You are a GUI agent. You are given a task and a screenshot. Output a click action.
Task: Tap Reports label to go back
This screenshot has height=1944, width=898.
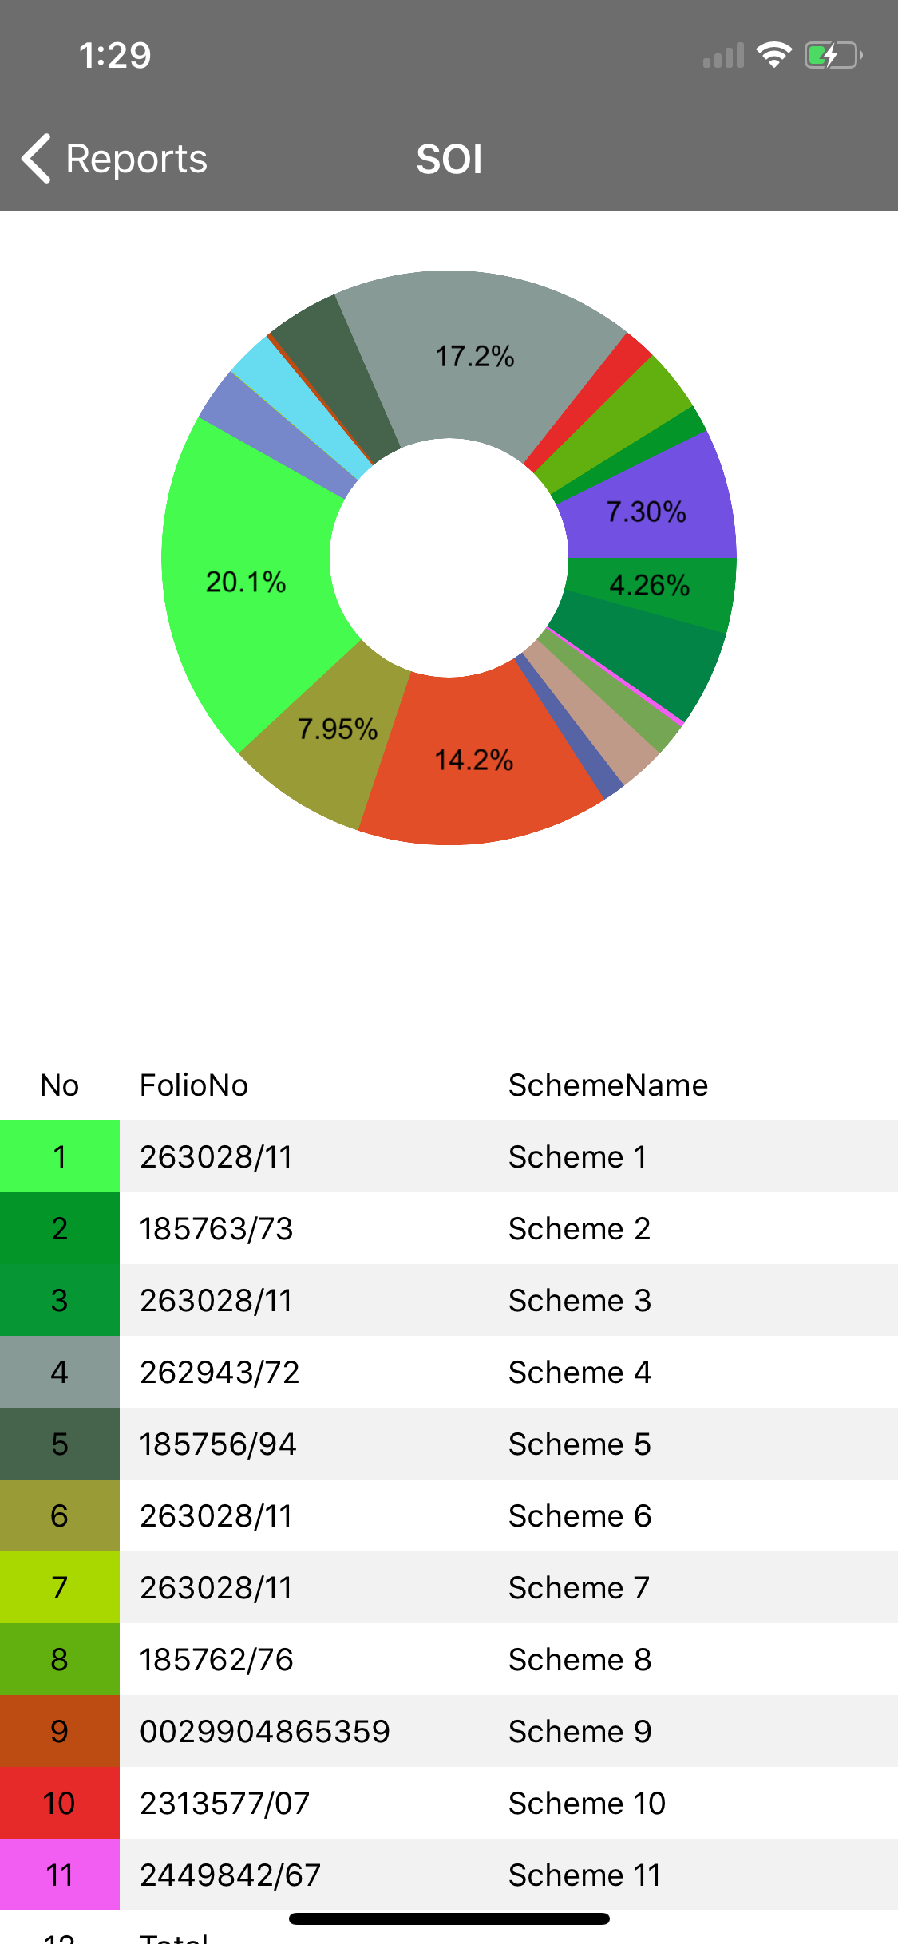point(136,158)
